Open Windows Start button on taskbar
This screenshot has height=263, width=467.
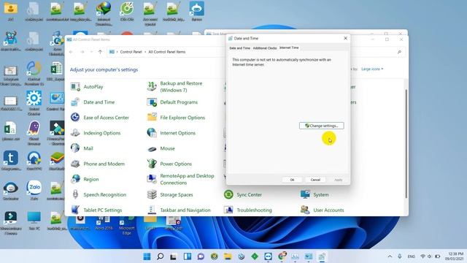[x=147, y=256]
